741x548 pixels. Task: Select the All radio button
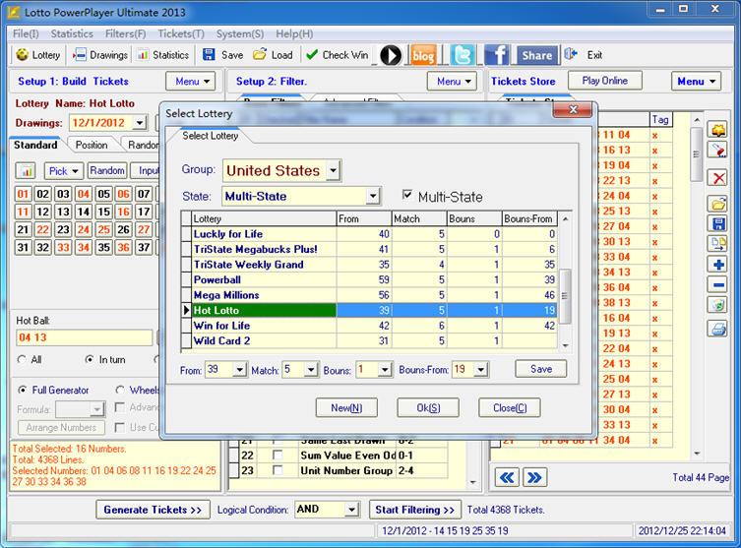click(22, 359)
